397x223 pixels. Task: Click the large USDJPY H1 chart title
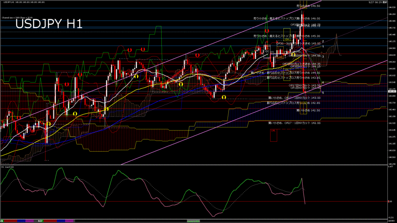coord(48,24)
